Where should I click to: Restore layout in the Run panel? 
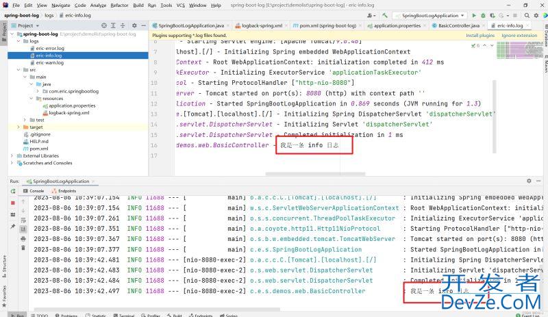coord(13,214)
